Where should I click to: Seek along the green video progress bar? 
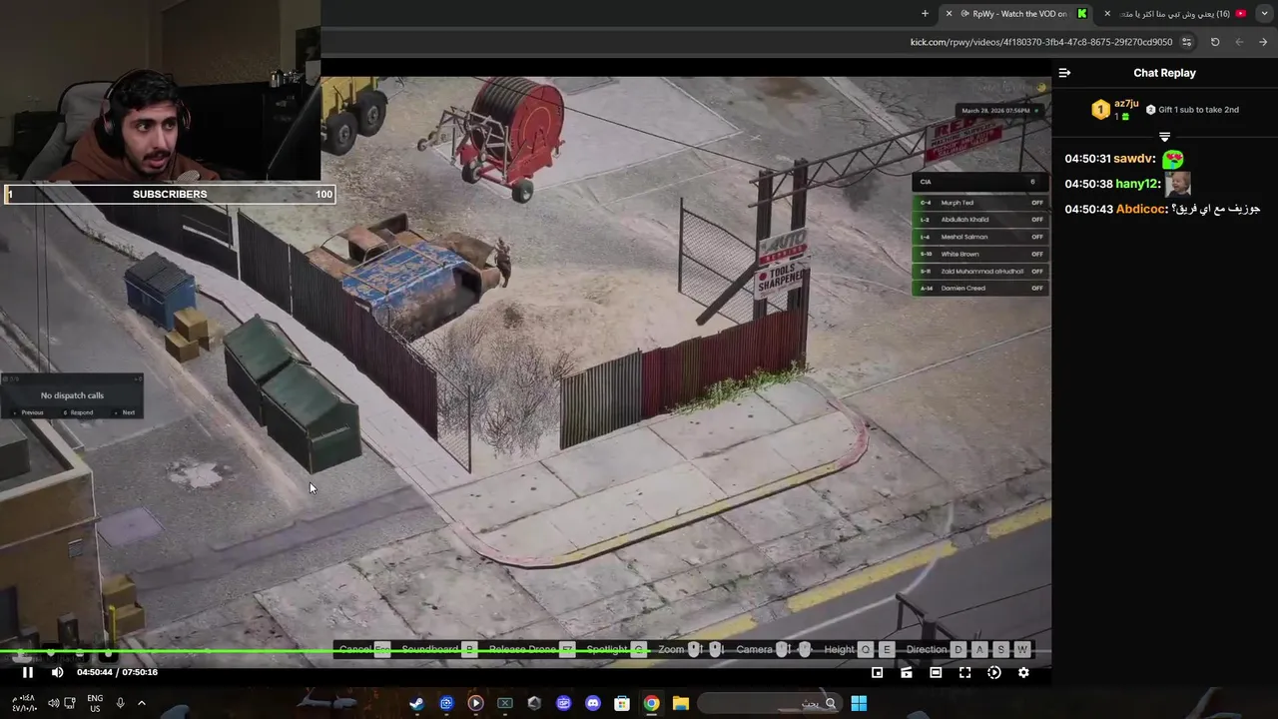point(525,653)
